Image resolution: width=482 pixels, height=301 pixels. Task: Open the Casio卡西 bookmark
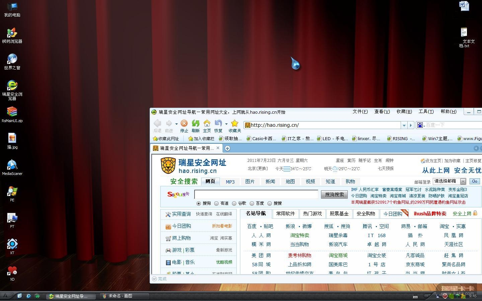click(261, 138)
